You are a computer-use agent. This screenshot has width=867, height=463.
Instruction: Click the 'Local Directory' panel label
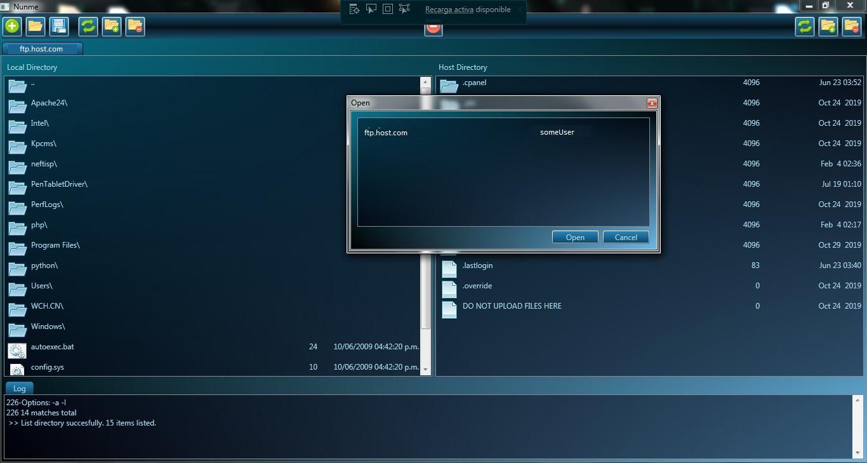coord(32,67)
